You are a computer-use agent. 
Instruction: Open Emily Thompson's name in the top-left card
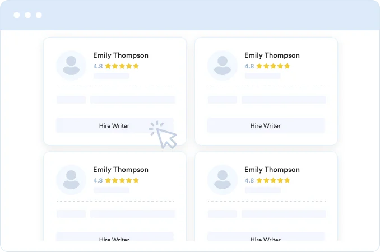(x=121, y=55)
